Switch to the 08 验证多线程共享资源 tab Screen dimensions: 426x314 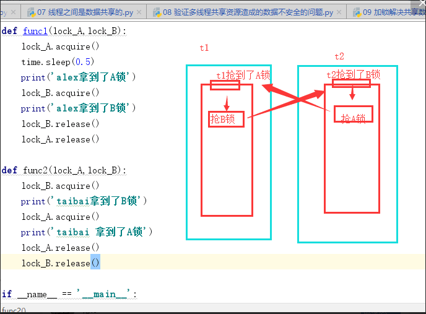pyautogui.click(x=246, y=12)
